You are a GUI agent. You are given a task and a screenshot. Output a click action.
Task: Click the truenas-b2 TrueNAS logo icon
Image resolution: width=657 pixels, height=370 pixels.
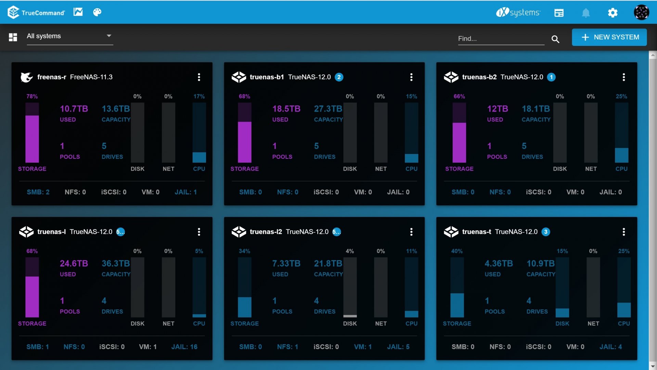click(x=451, y=77)
